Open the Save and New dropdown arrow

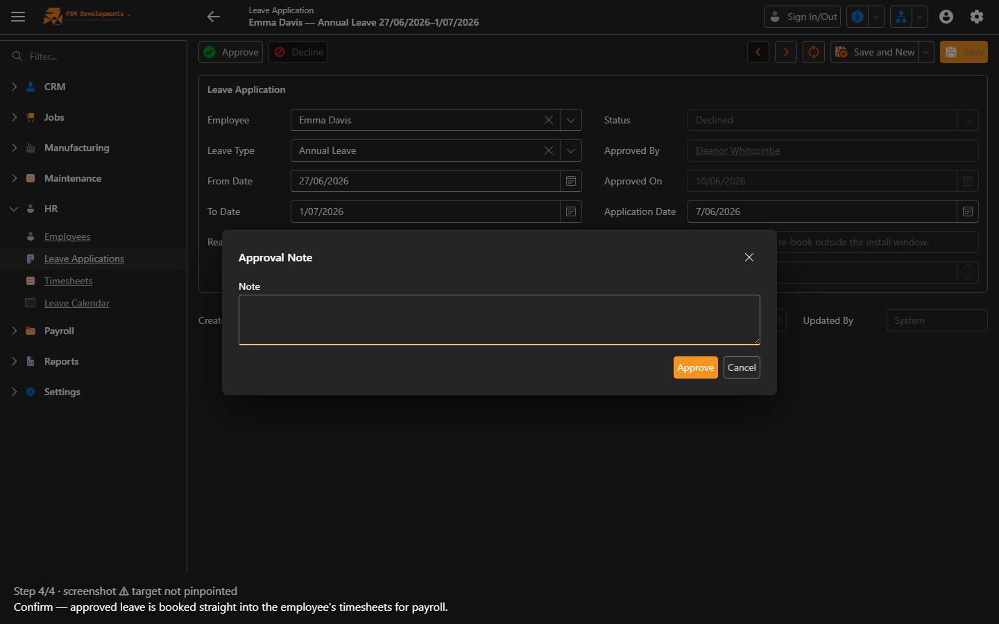pyautogui.click(x=926, y=52)
